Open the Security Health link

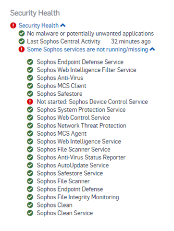38,26
